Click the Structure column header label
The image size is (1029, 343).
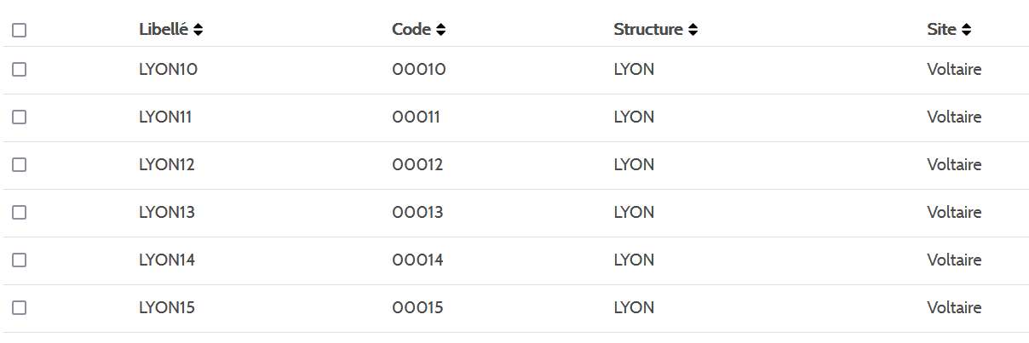click(647, 30)
